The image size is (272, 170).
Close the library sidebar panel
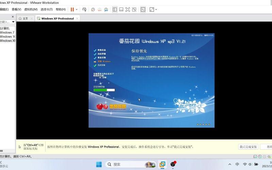point(13,17)
